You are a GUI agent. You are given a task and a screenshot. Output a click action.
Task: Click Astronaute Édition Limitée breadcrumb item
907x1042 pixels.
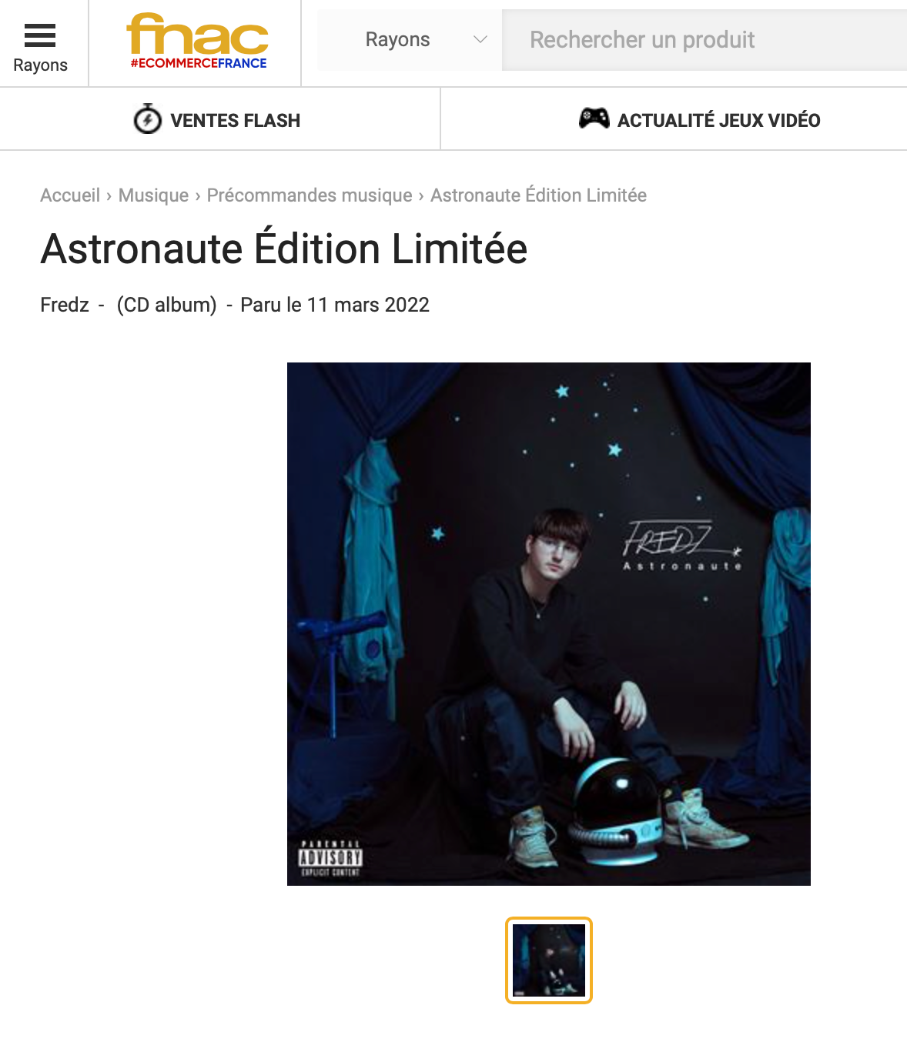tap(538, 195)
